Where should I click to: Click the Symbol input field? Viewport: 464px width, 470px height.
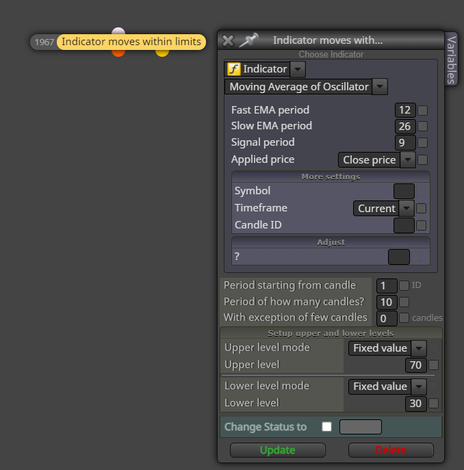click(x=404, y=192)
